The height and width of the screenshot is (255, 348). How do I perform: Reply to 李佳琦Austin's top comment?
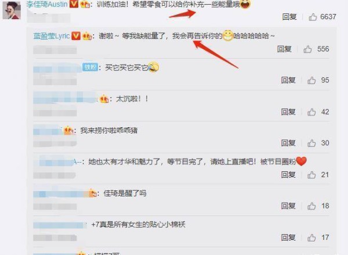tap(289, 17)
